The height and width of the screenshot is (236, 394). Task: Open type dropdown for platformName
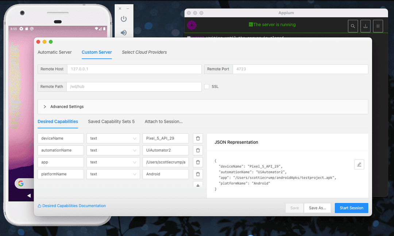(x=113, y=174)
